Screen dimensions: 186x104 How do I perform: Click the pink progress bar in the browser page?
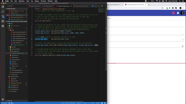[x=146, y=63]
